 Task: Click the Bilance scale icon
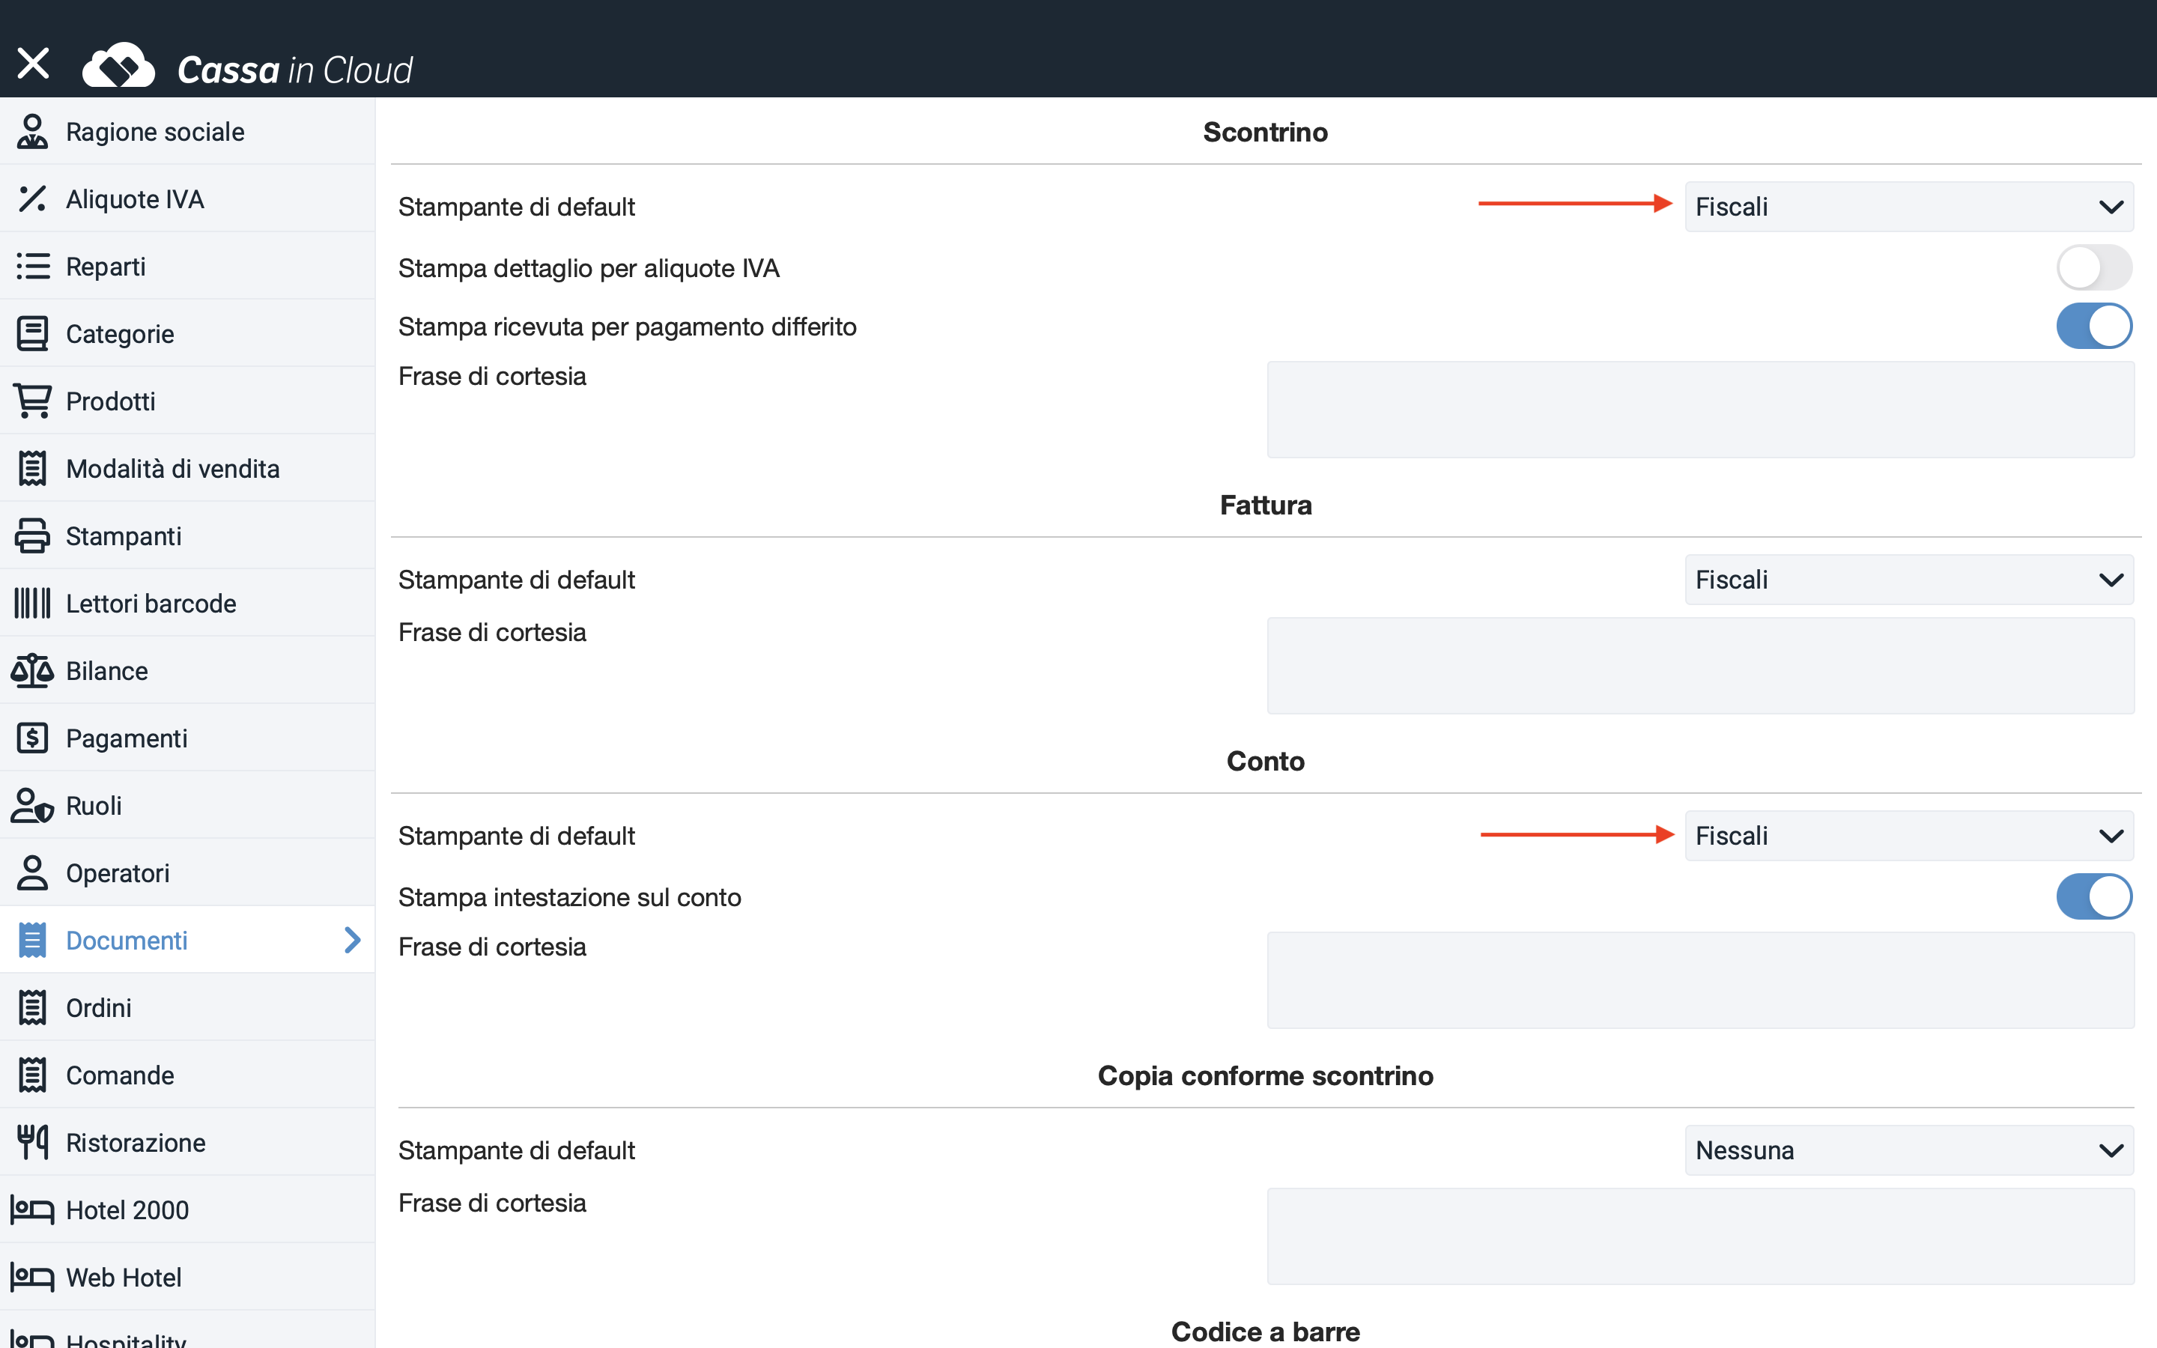click(x=32, y=670)
